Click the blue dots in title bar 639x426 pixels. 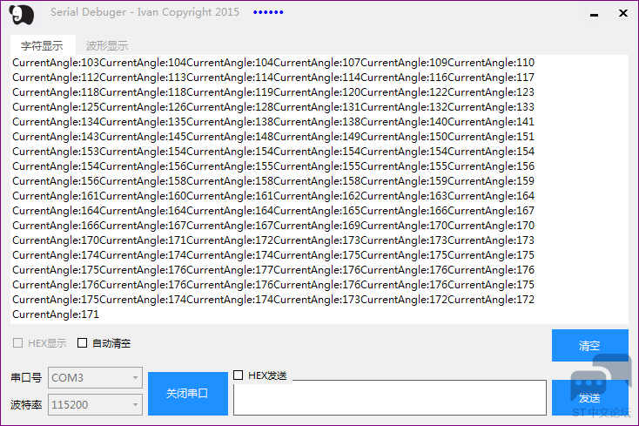click(x=268, y=12)
